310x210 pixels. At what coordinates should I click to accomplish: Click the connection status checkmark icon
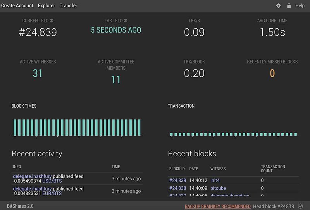301,206
